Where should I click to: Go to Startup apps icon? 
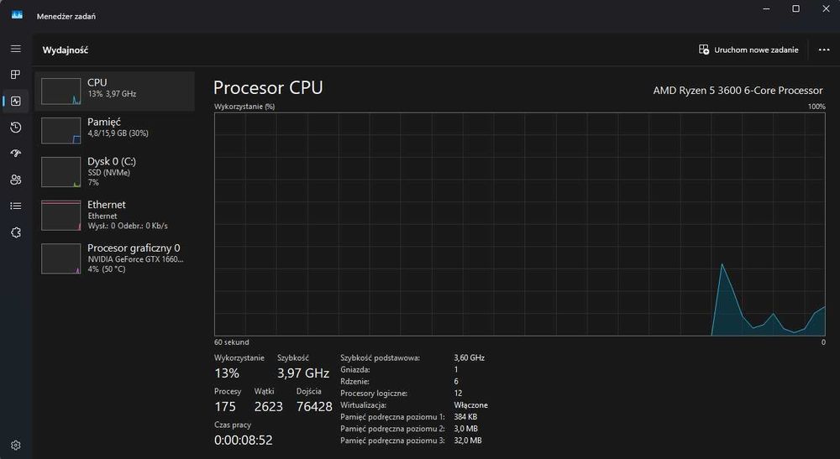(x=15, y=154)
